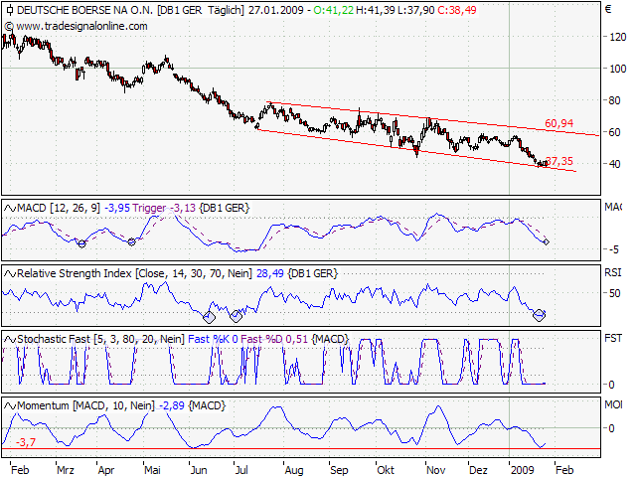The image size is (636, 477).
Task: Click the Relative Strength Index line icon
Action: click(x=10, y=271)
